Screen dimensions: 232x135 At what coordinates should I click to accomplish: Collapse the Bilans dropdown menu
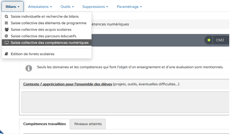coord(13,7)
